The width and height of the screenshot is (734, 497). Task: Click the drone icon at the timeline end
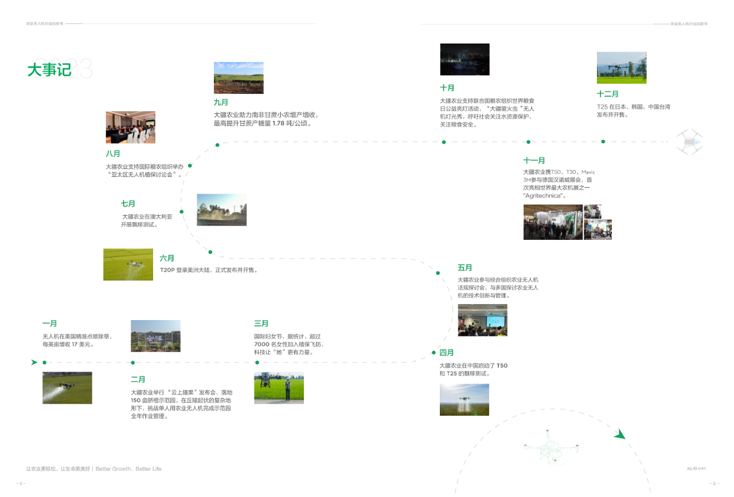click(x=689, y=141)
